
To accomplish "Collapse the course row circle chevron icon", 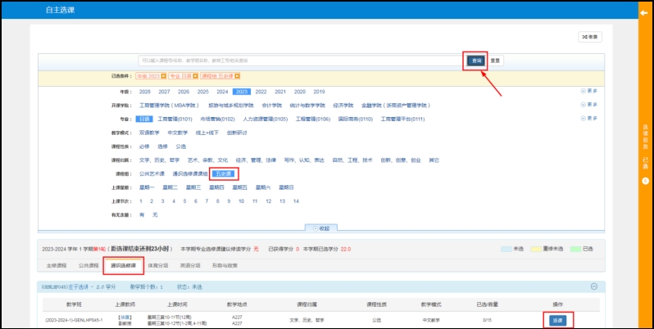I will pos(594,286).
